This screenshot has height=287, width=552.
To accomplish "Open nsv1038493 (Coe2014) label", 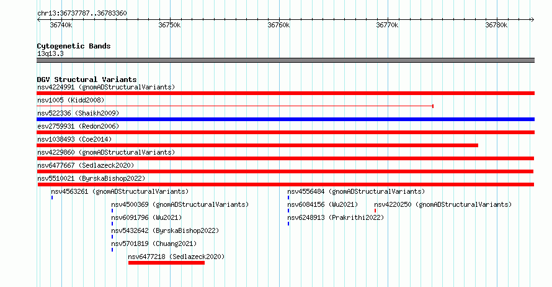I will point(74,139).
